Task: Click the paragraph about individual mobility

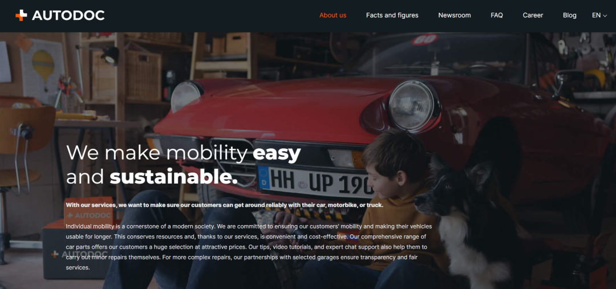Action: tap(249, 247)
